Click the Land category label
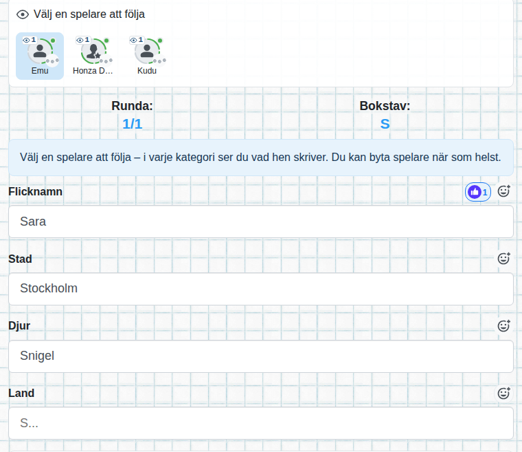Image resolution: width=522 pixels, height=452 pixels. (21, 393)
